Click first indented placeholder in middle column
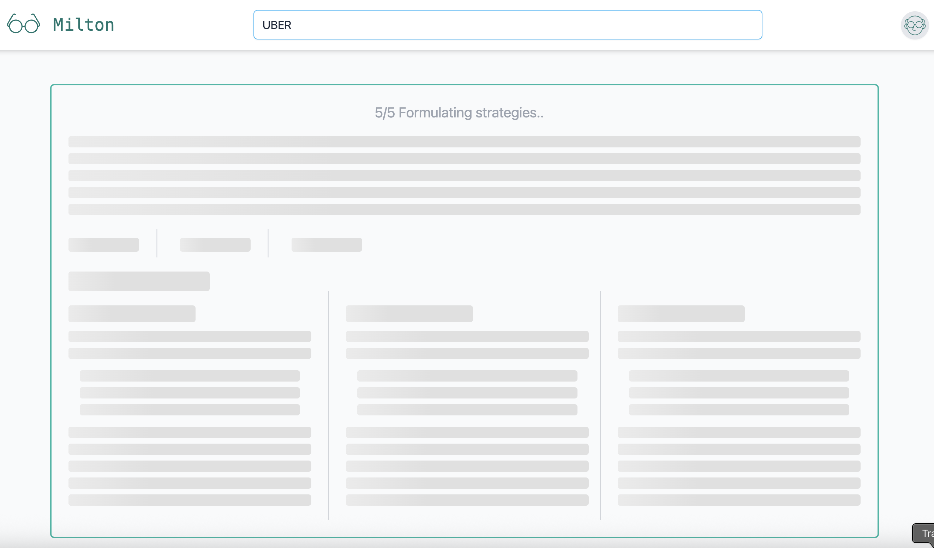 point(467,376)
